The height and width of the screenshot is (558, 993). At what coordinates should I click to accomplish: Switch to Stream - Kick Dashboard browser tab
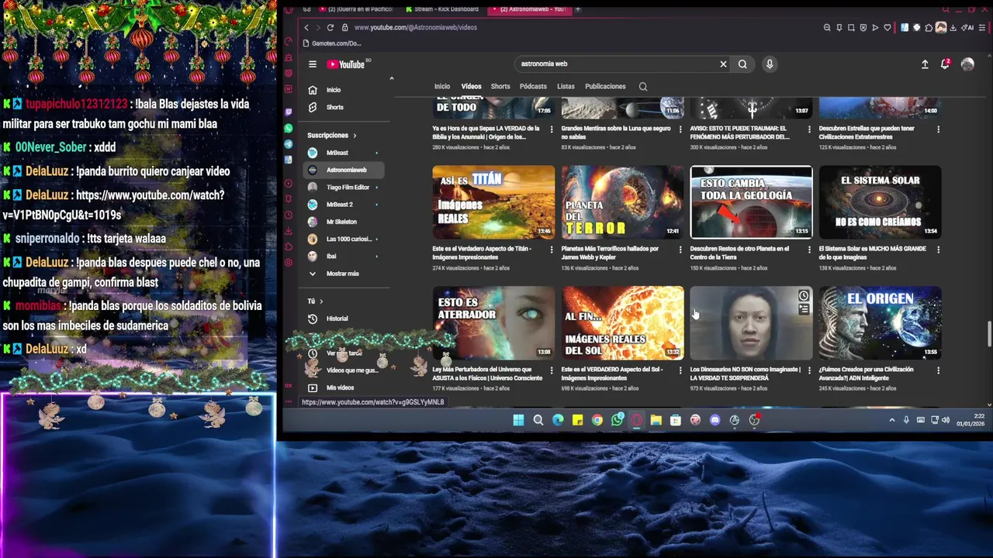pos(442,9)
